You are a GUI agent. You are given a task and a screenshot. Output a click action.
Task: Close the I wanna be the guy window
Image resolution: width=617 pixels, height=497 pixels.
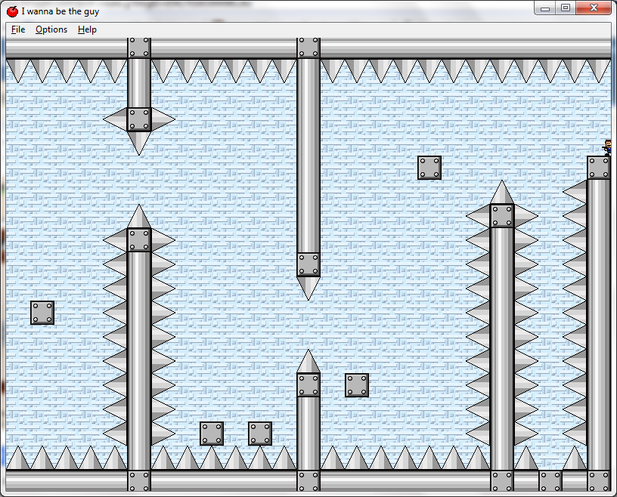tap(594, 8)
